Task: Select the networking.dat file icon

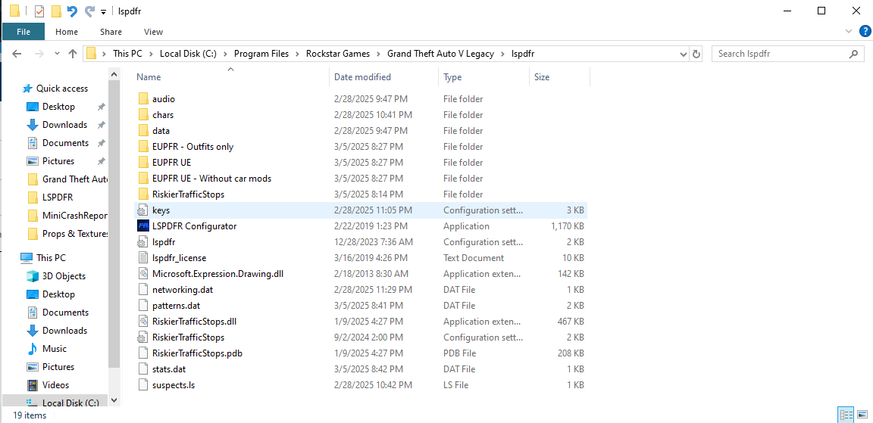Action: pyautogui.click(x=144, y=290)
